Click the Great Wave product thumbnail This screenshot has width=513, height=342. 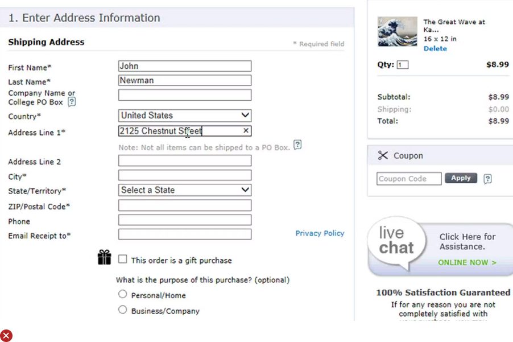click(x=397, y=32)
